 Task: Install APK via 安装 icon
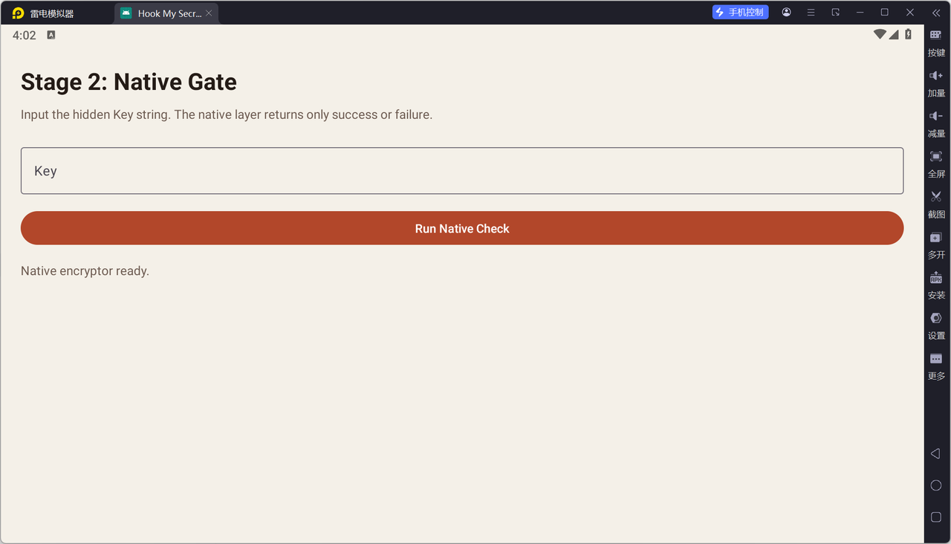pyautogui.click(x=936, y=285)
